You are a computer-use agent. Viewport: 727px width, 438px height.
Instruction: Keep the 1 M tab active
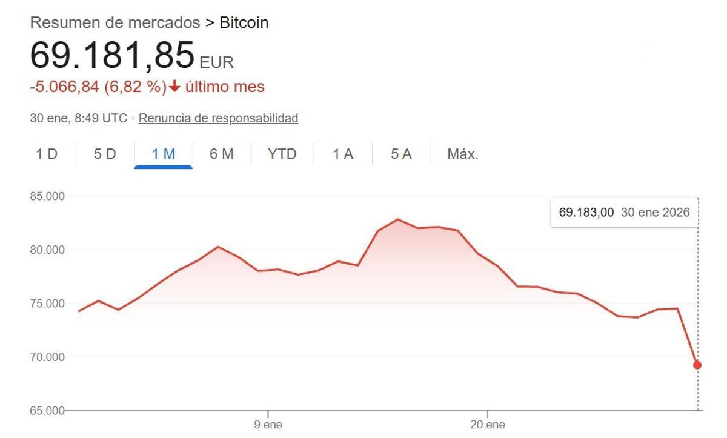pos(164,154)
